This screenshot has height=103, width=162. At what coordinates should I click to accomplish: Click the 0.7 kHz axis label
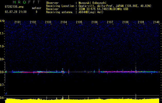click(2, 85)
